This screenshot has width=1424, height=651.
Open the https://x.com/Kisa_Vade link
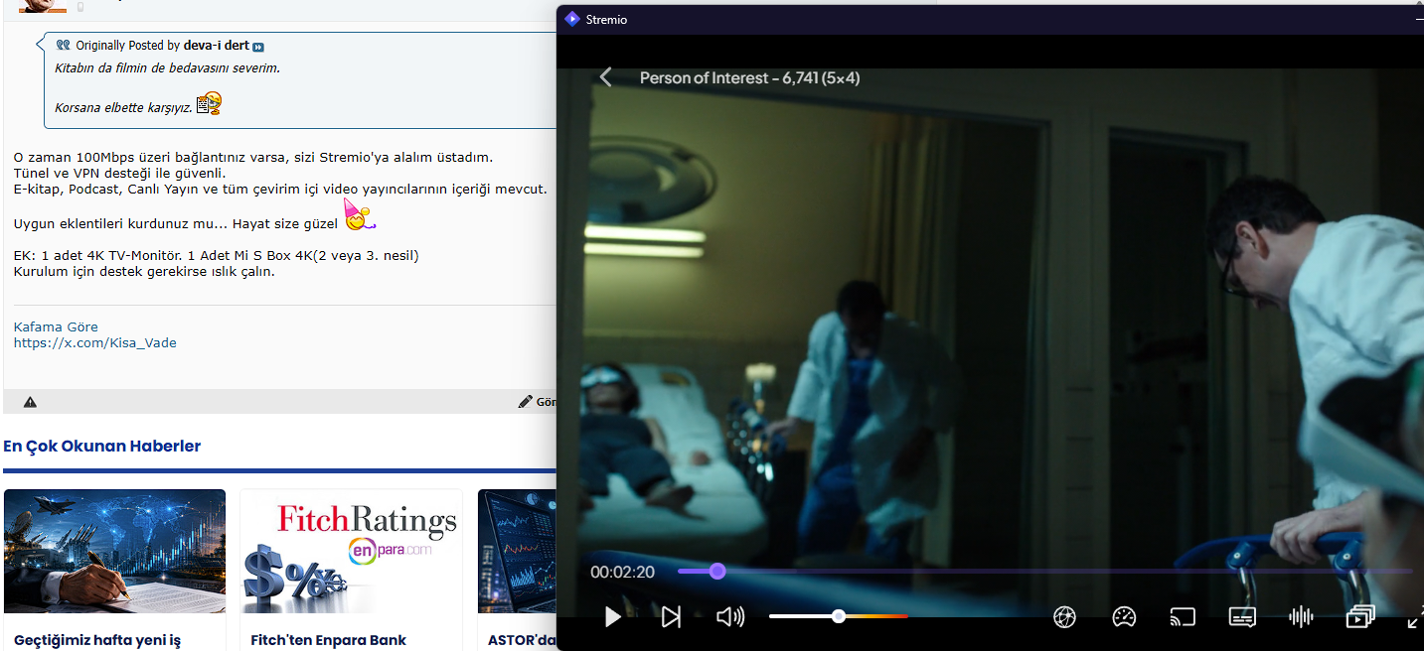95,343
